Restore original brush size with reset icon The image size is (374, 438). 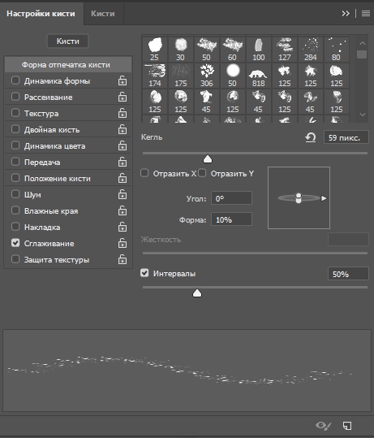pos(311,137)
